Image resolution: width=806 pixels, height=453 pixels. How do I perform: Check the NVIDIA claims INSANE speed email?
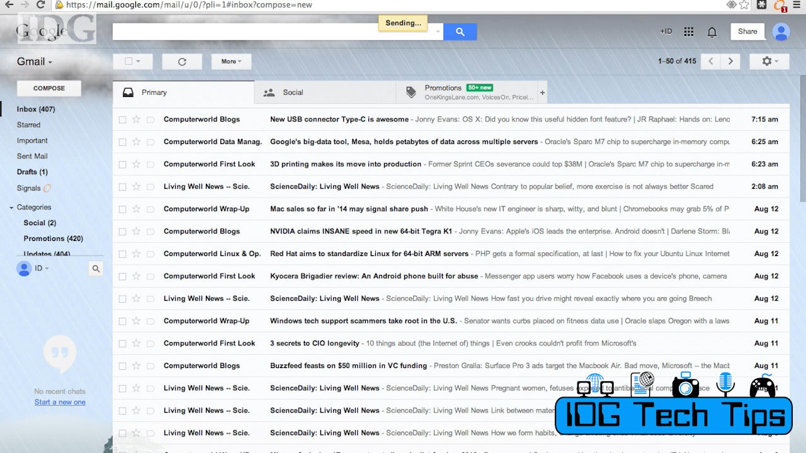[123, 232]
